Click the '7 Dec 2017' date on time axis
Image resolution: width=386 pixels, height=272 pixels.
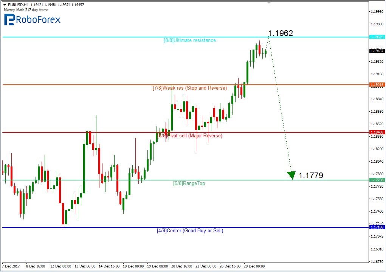pos(11,266)
